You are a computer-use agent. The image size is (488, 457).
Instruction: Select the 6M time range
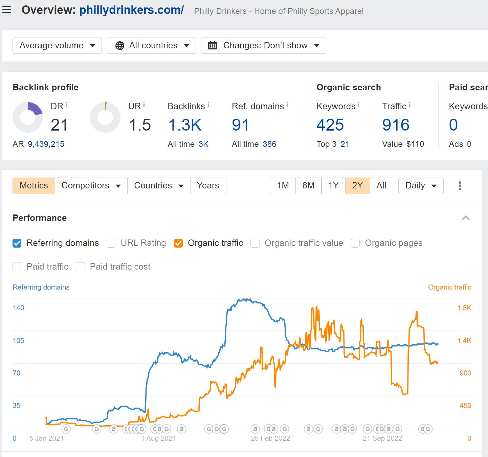(308, 186)
